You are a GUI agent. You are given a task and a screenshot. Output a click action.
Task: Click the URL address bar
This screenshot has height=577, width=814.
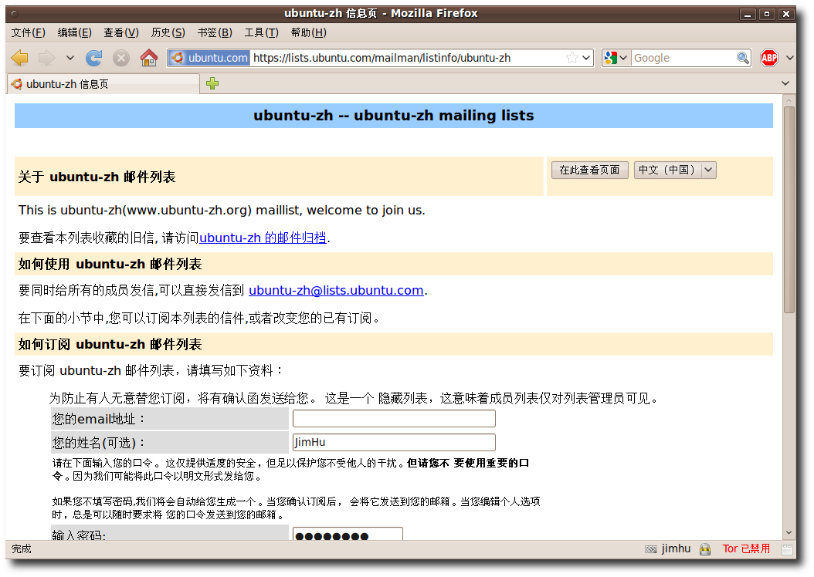(x=382, y=58)
